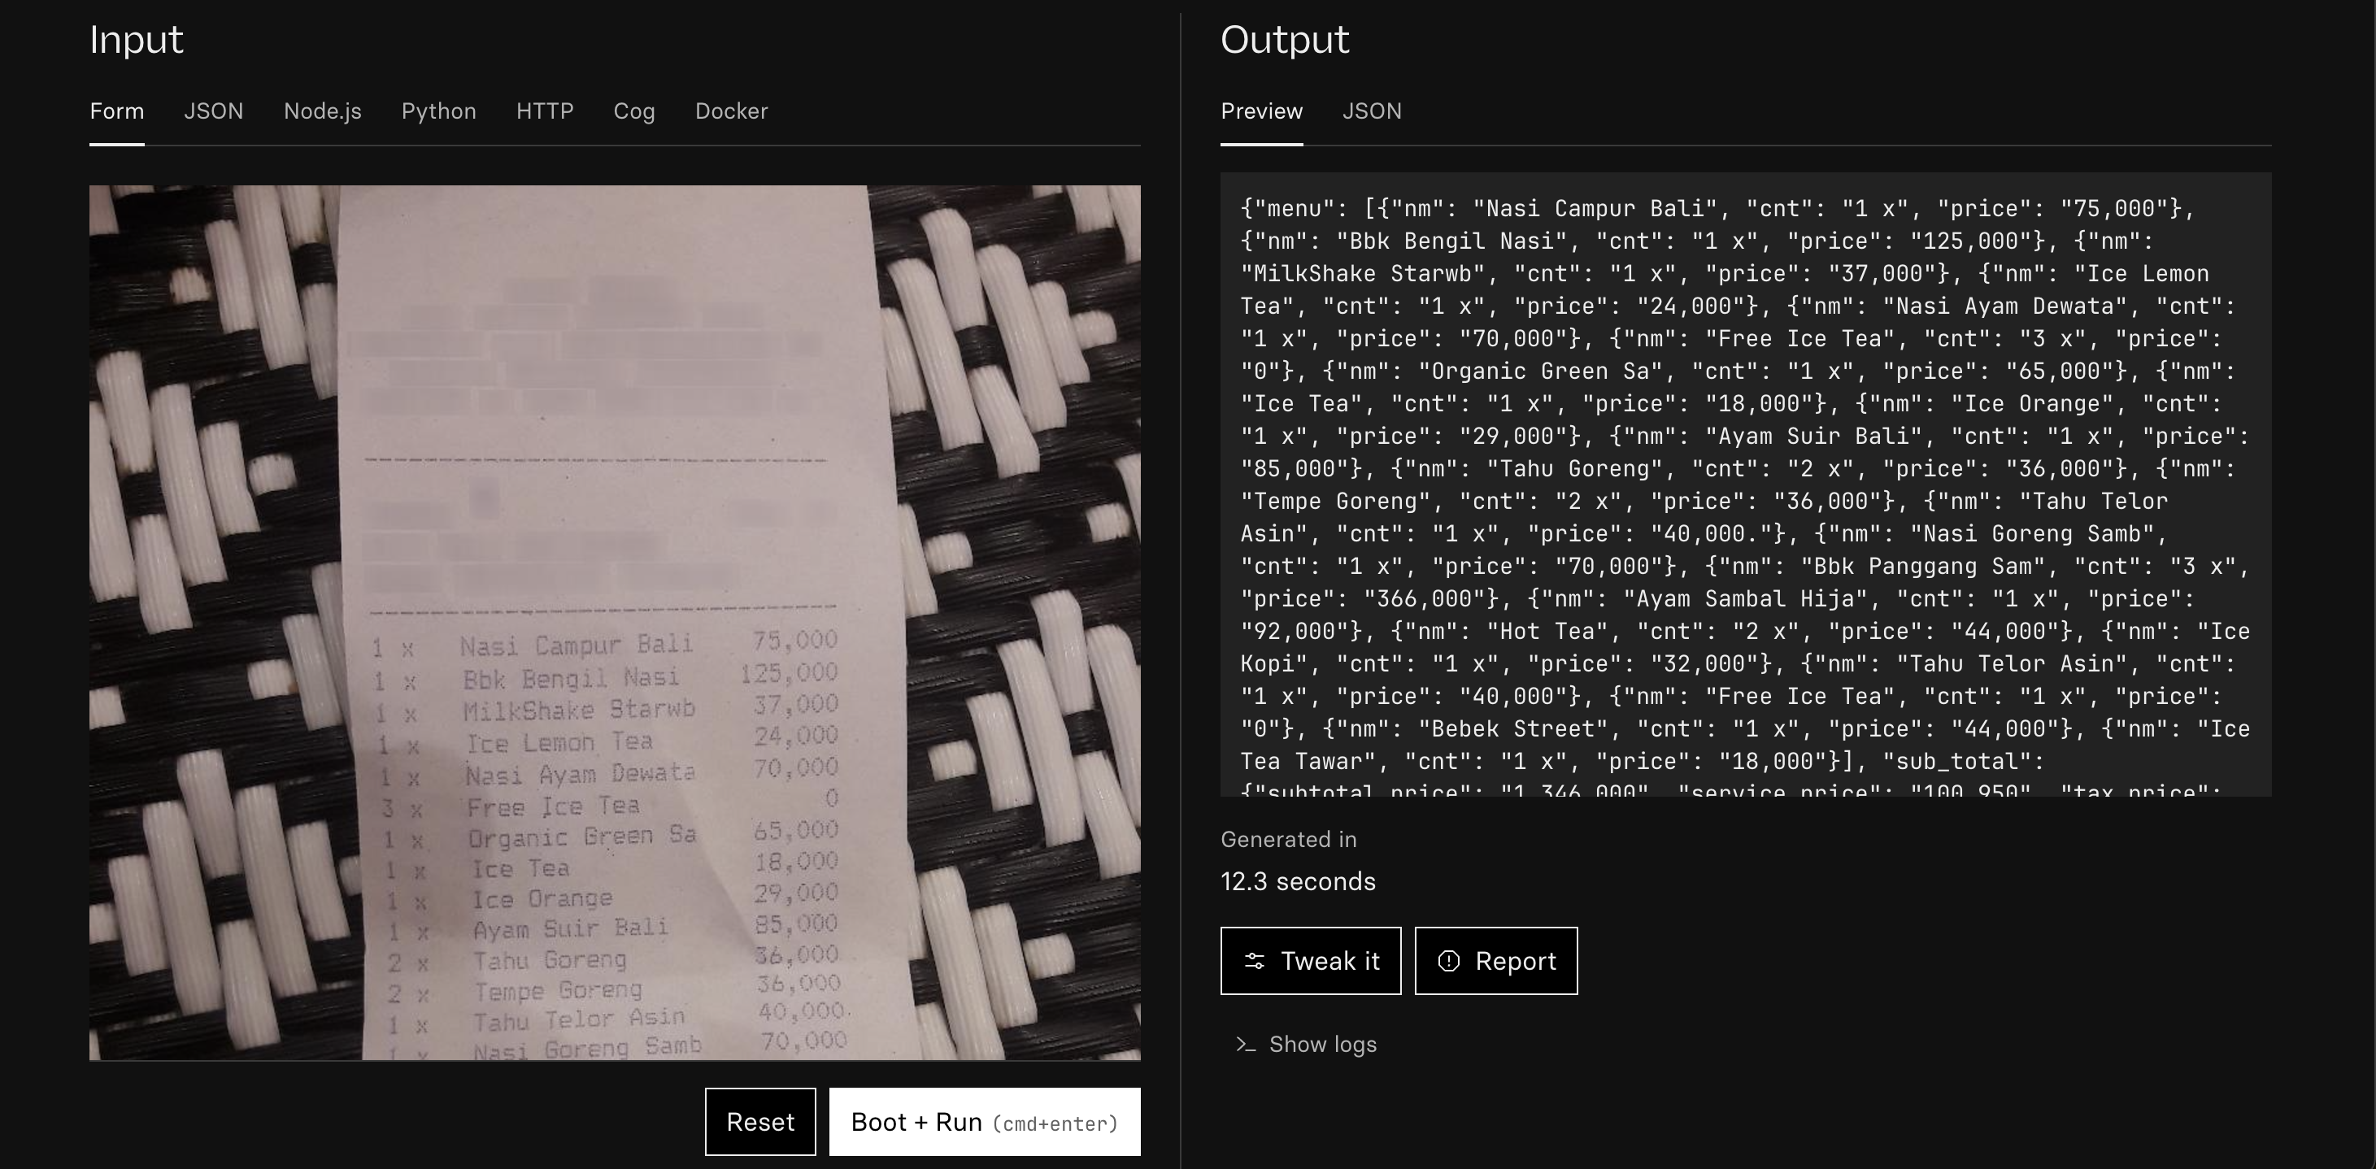Expand Show logs
This screenshot has width=2376, height=1169.
(x=1321, y=1045)
